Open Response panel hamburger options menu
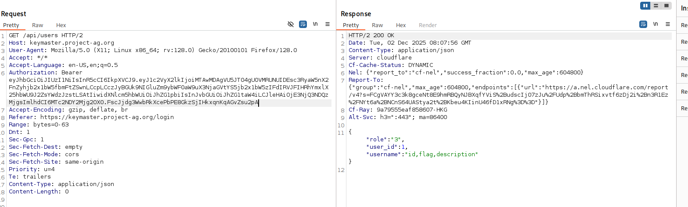688x207 pixels. 668,25
